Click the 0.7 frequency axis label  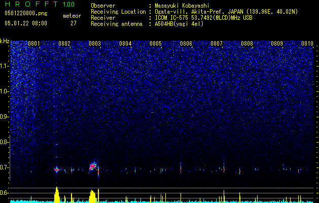(x=5, y=167)
